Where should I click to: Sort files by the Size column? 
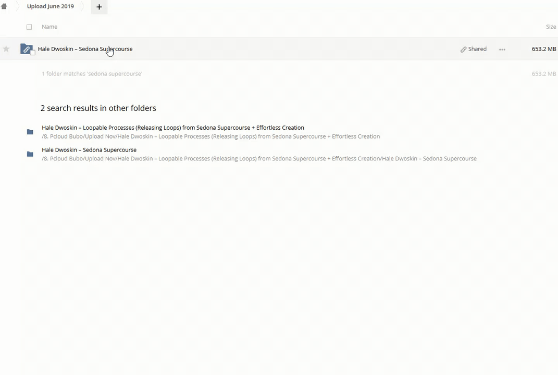point(551,27)
